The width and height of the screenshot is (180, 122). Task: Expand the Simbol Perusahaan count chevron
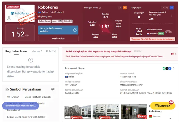(55, 89)
